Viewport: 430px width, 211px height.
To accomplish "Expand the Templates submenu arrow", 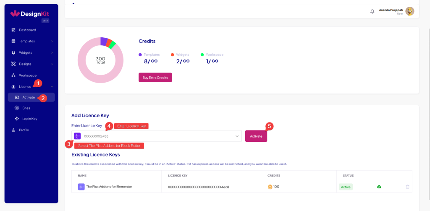I will (52, 42).
